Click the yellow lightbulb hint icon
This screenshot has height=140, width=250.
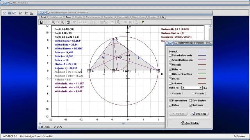tap(143, 22)
